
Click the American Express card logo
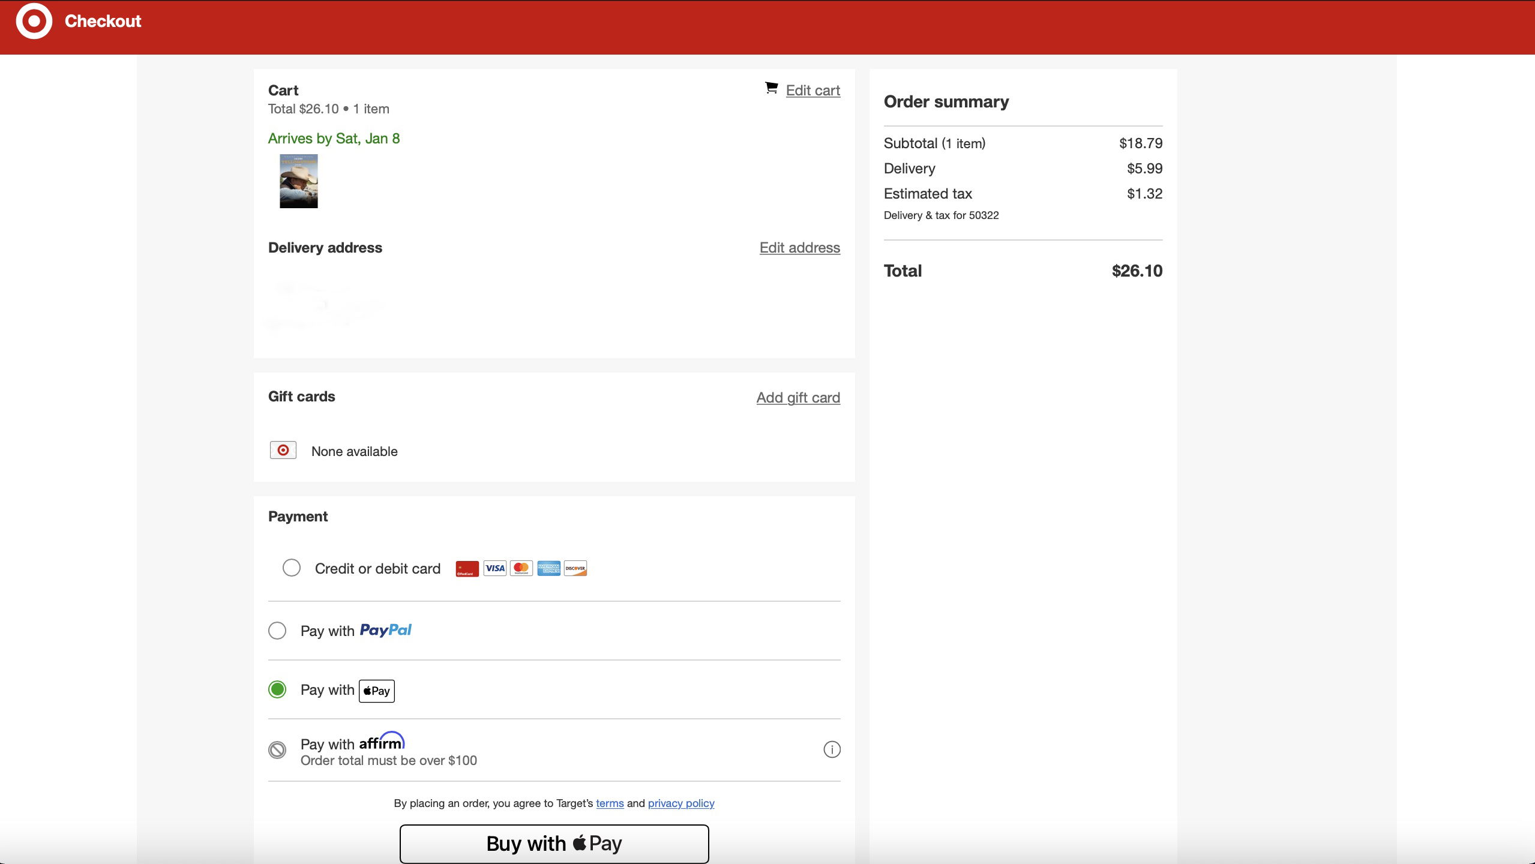click(548, 568)
